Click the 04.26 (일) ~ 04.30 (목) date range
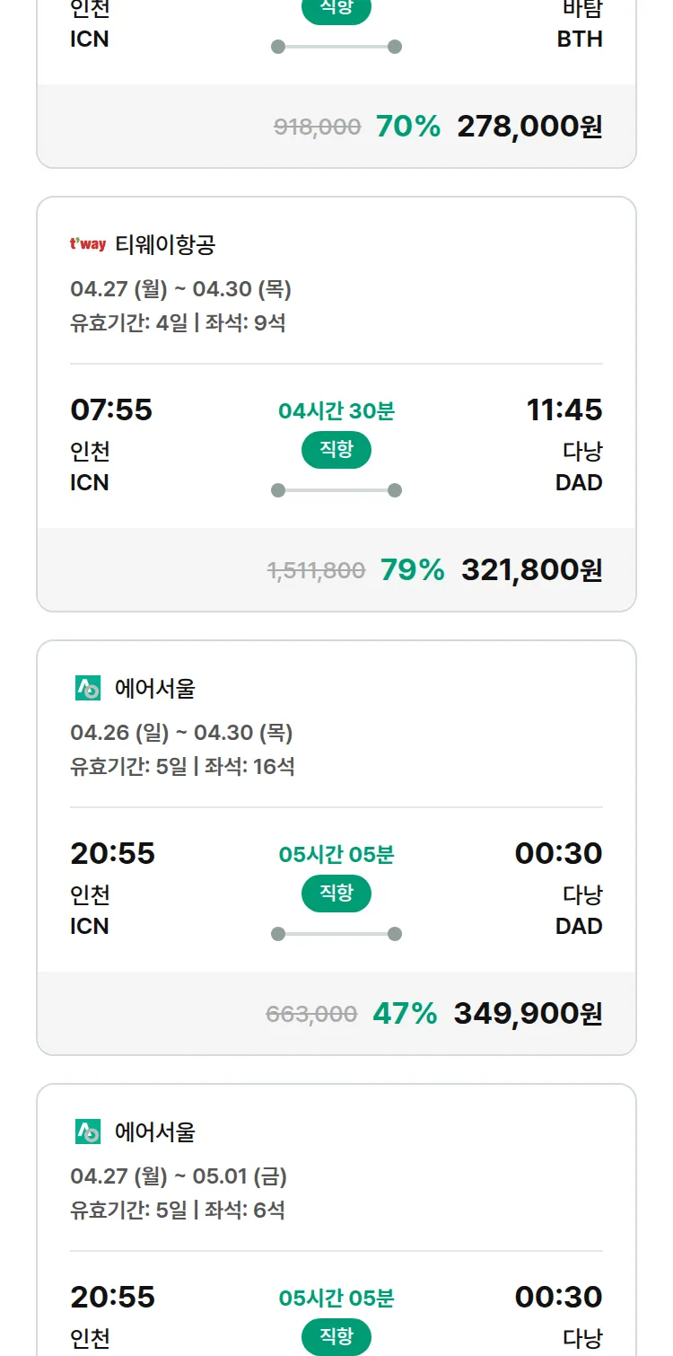Viewport: 673px width, 1356px height. (181, 733)
